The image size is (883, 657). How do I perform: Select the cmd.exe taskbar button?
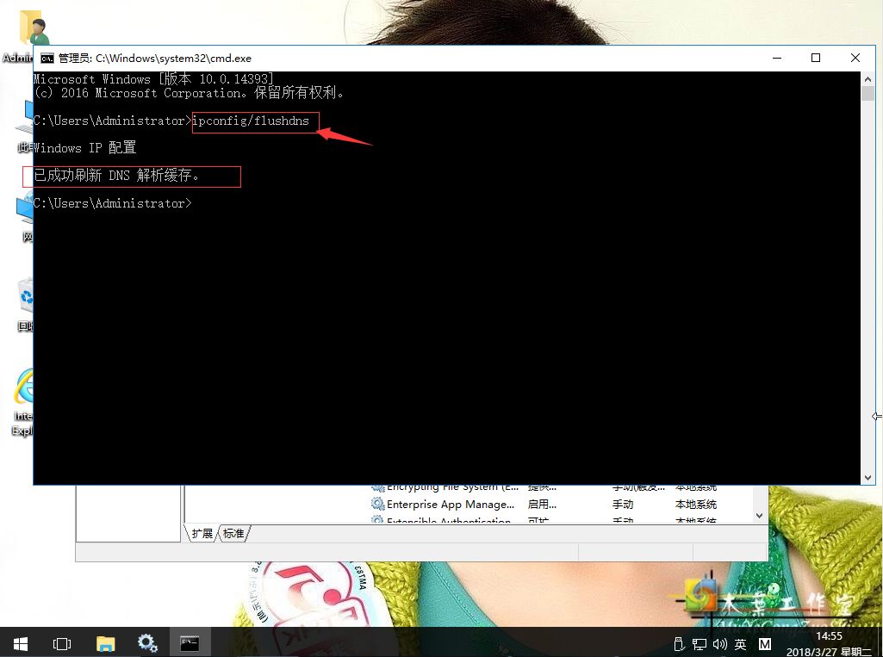190,643
